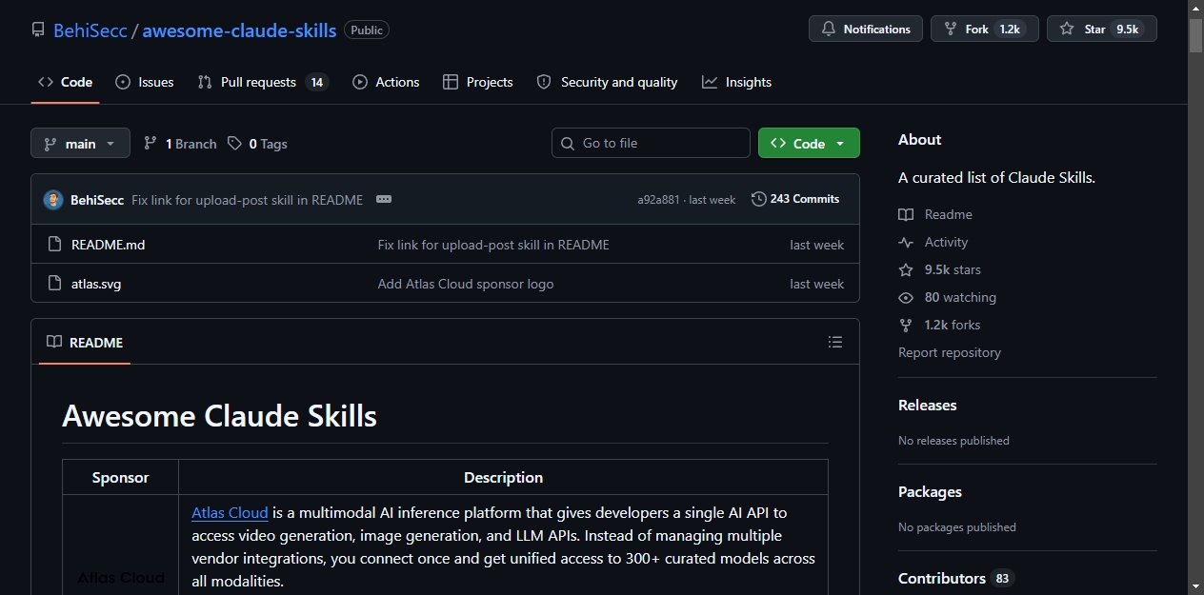
Task: Open the README outline icon
Action: tap(835, 342)
